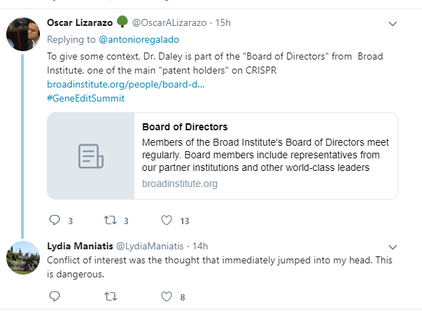Image resolution: width=422 pixels, height=311 pixels.
Task: Retweet Oscar Lizarazo's tweet
Action: point(110,221)
